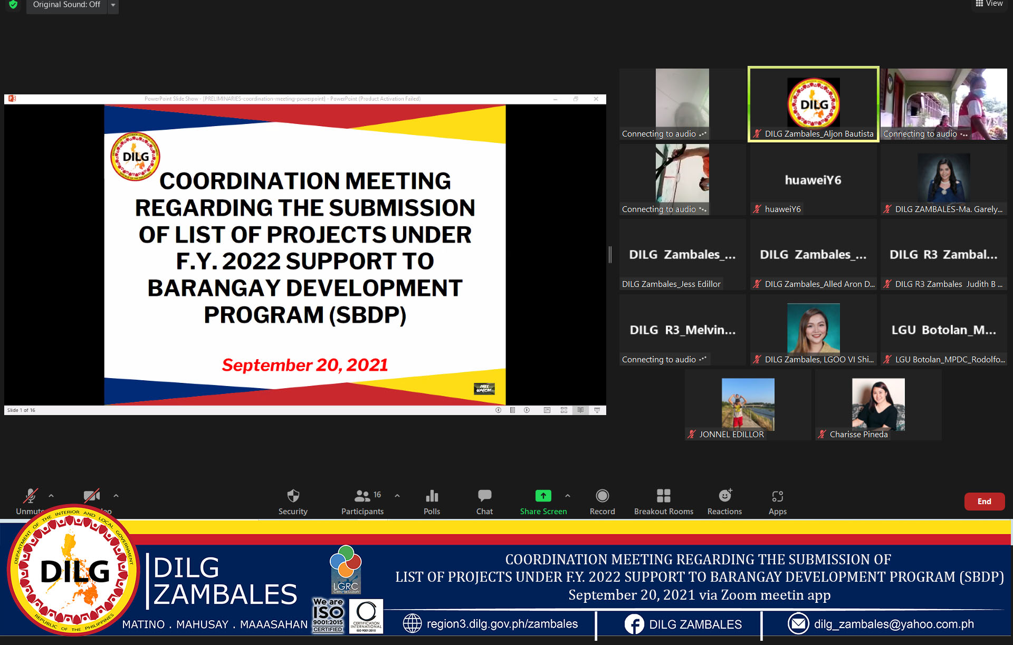
Task: Open the Participants panel
Action: click(x=362, y=502)
